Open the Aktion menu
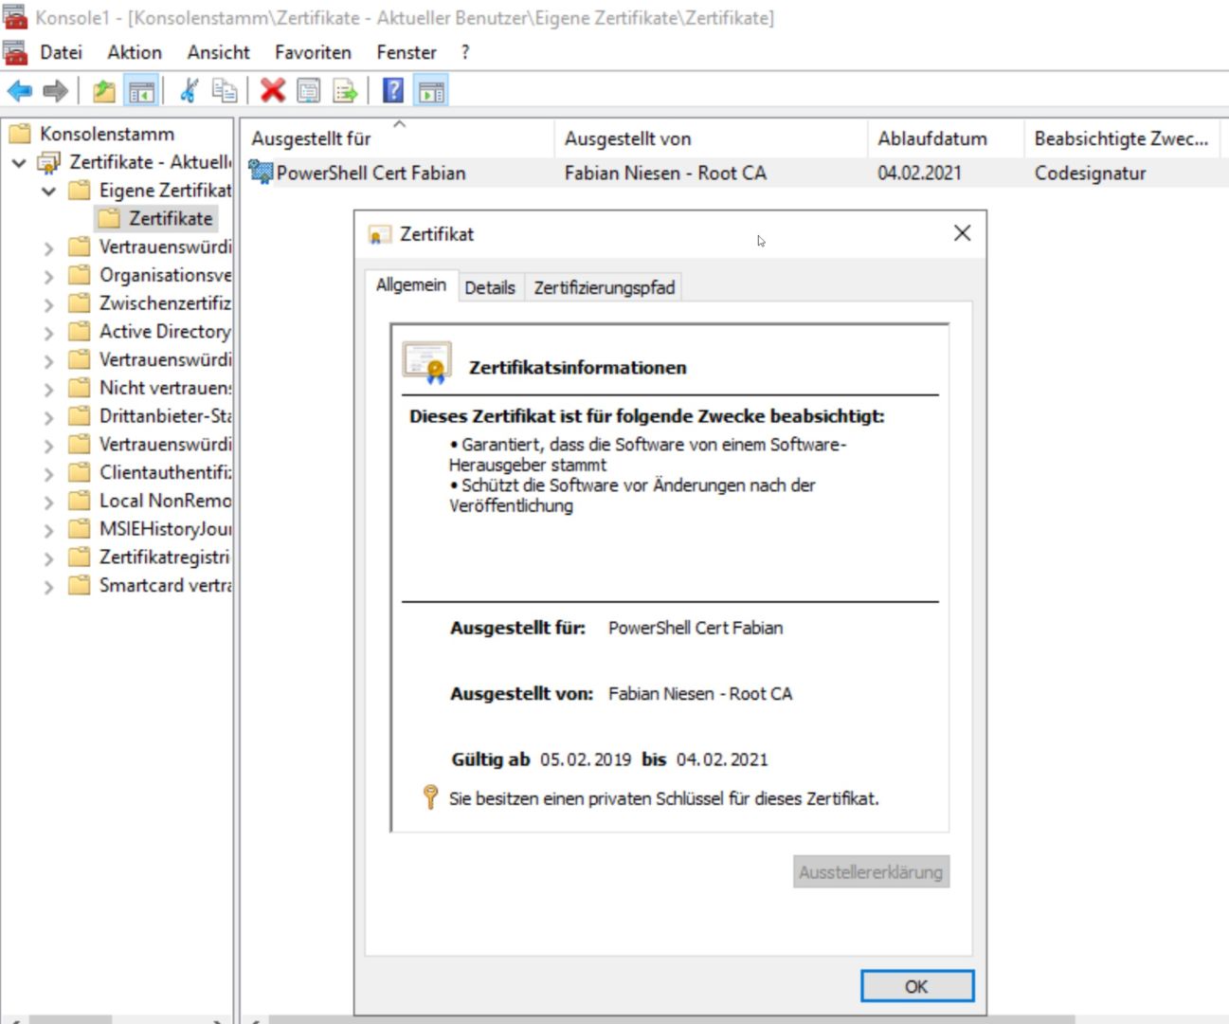Image resolution: width=1229 pixels, height=1024 pixels. click(x=135, y=52)
